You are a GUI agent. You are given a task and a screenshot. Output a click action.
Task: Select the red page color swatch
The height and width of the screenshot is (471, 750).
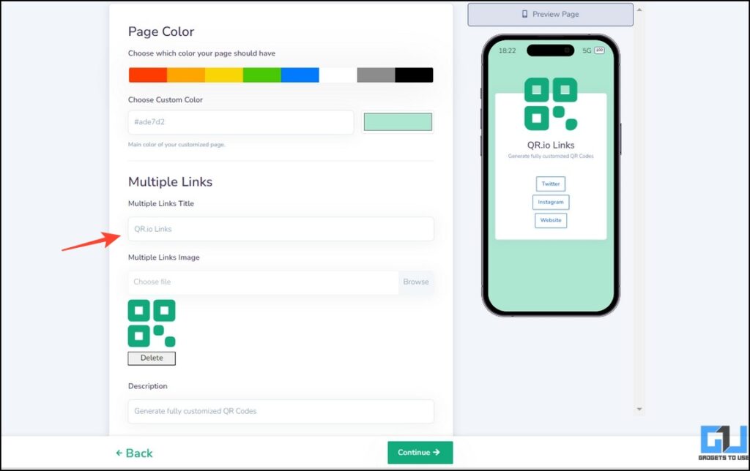tap(148, 75)
